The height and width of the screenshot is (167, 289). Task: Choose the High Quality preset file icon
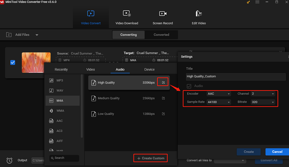coord(94,83)
